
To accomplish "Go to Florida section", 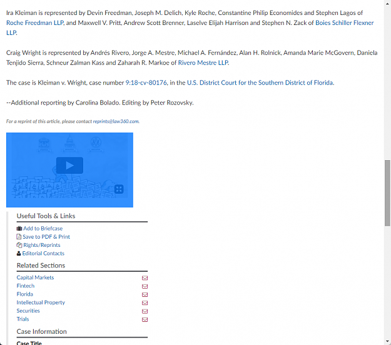I will point(24,294).
